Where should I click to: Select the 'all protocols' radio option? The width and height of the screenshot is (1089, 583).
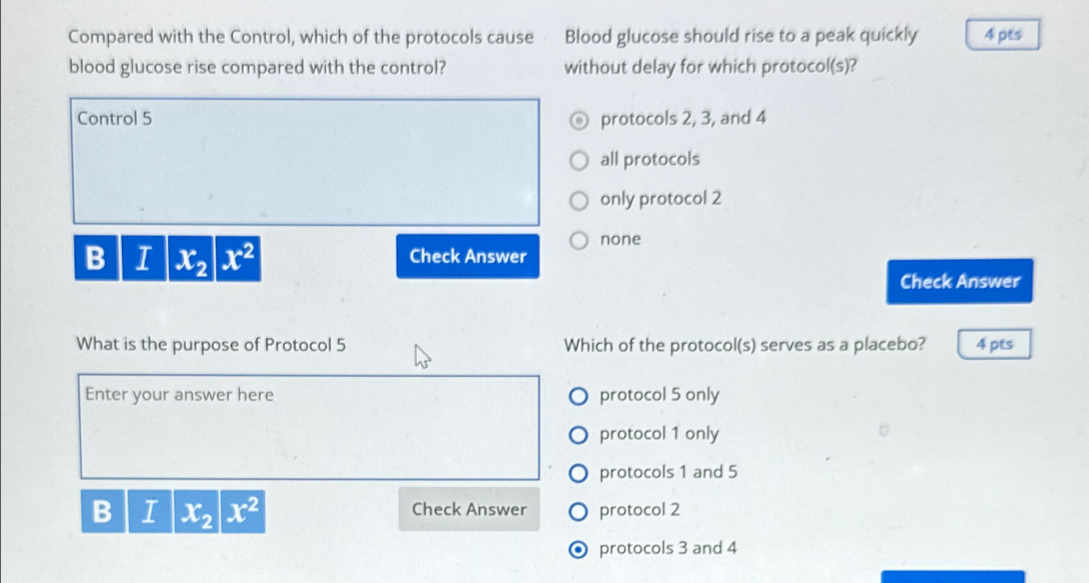579,160
